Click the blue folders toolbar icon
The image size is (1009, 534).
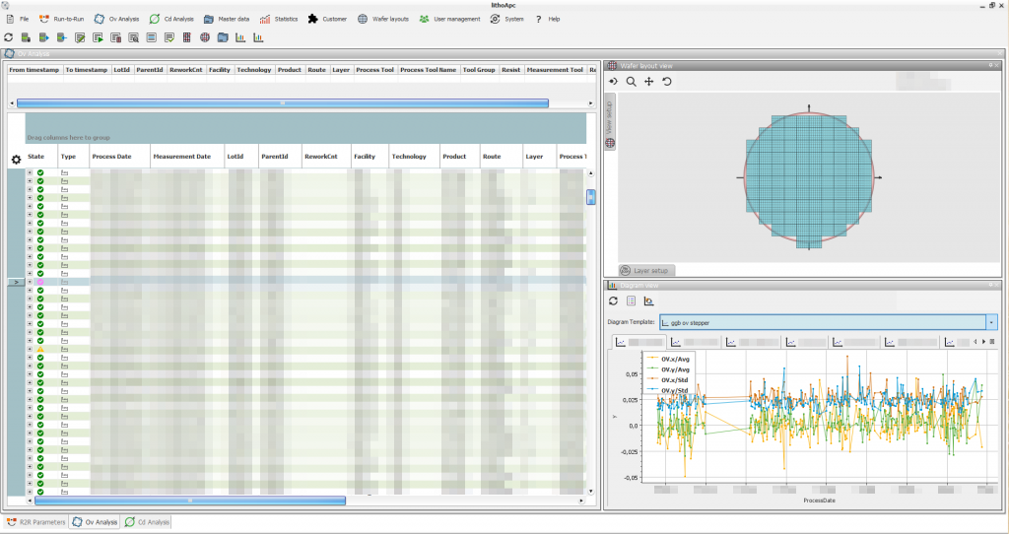pyautogui.click(x=223, y=38)
